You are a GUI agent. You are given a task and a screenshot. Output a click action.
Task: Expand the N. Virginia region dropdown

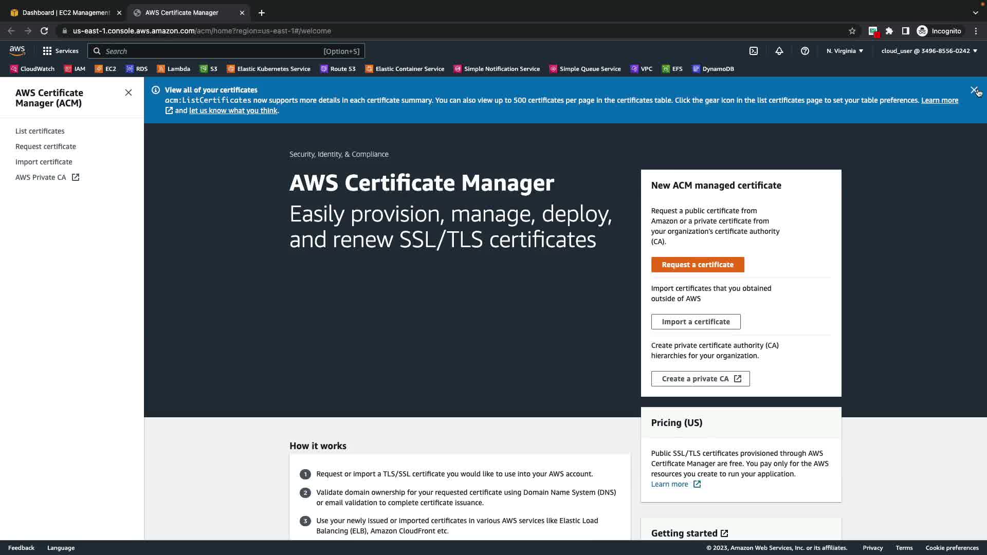(x=845, y=51)
